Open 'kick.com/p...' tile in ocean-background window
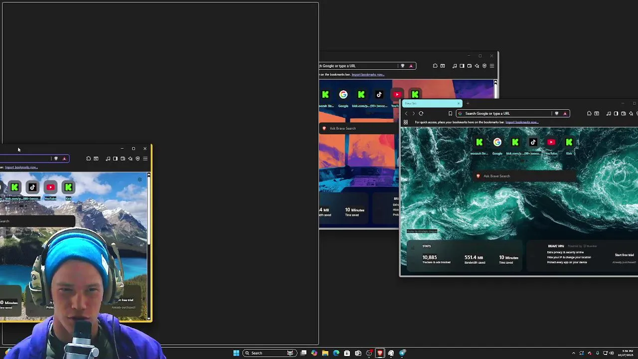This screenshot has height=359, width=638. pyautogui.click(x=515, y=143)
